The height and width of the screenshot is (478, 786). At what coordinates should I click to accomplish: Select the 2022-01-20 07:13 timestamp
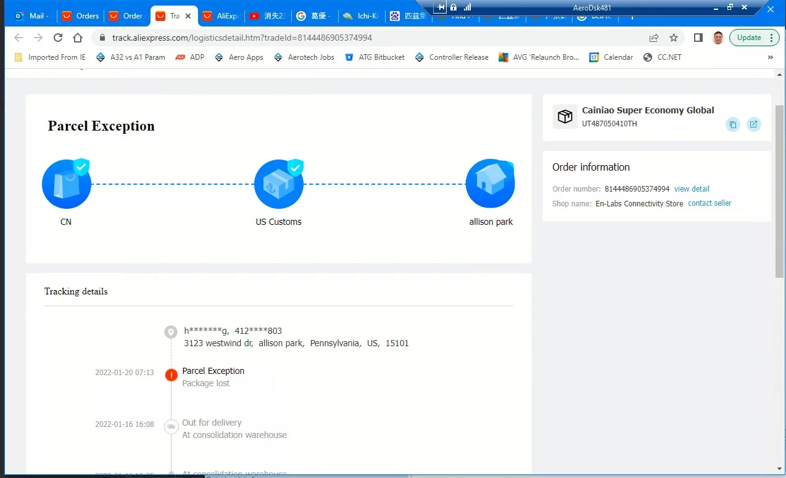click(x=125, y=373)
